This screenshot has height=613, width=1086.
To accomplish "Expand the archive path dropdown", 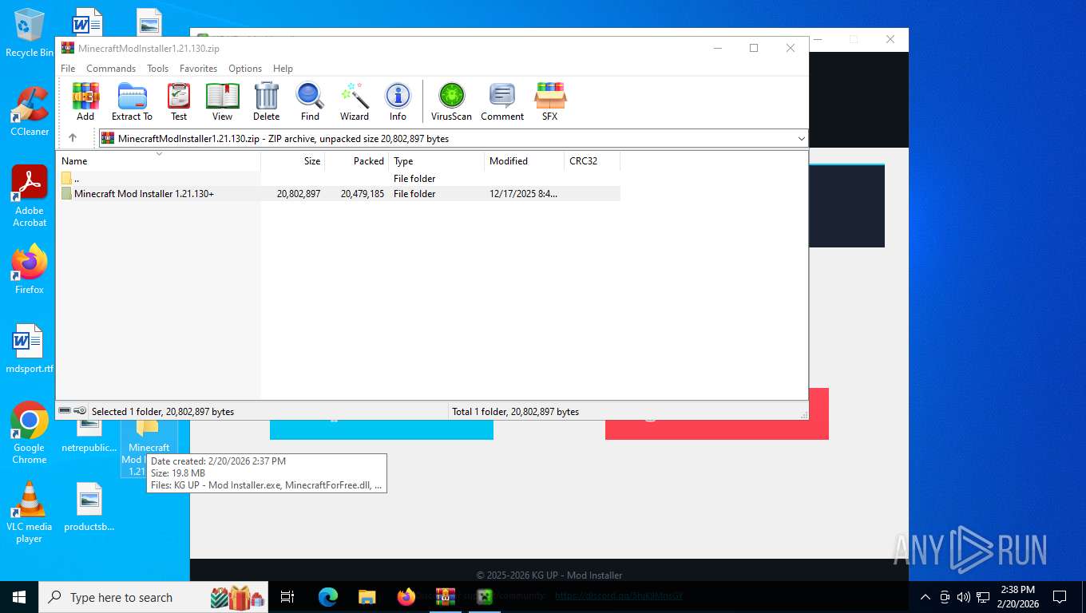I will 801,139.
